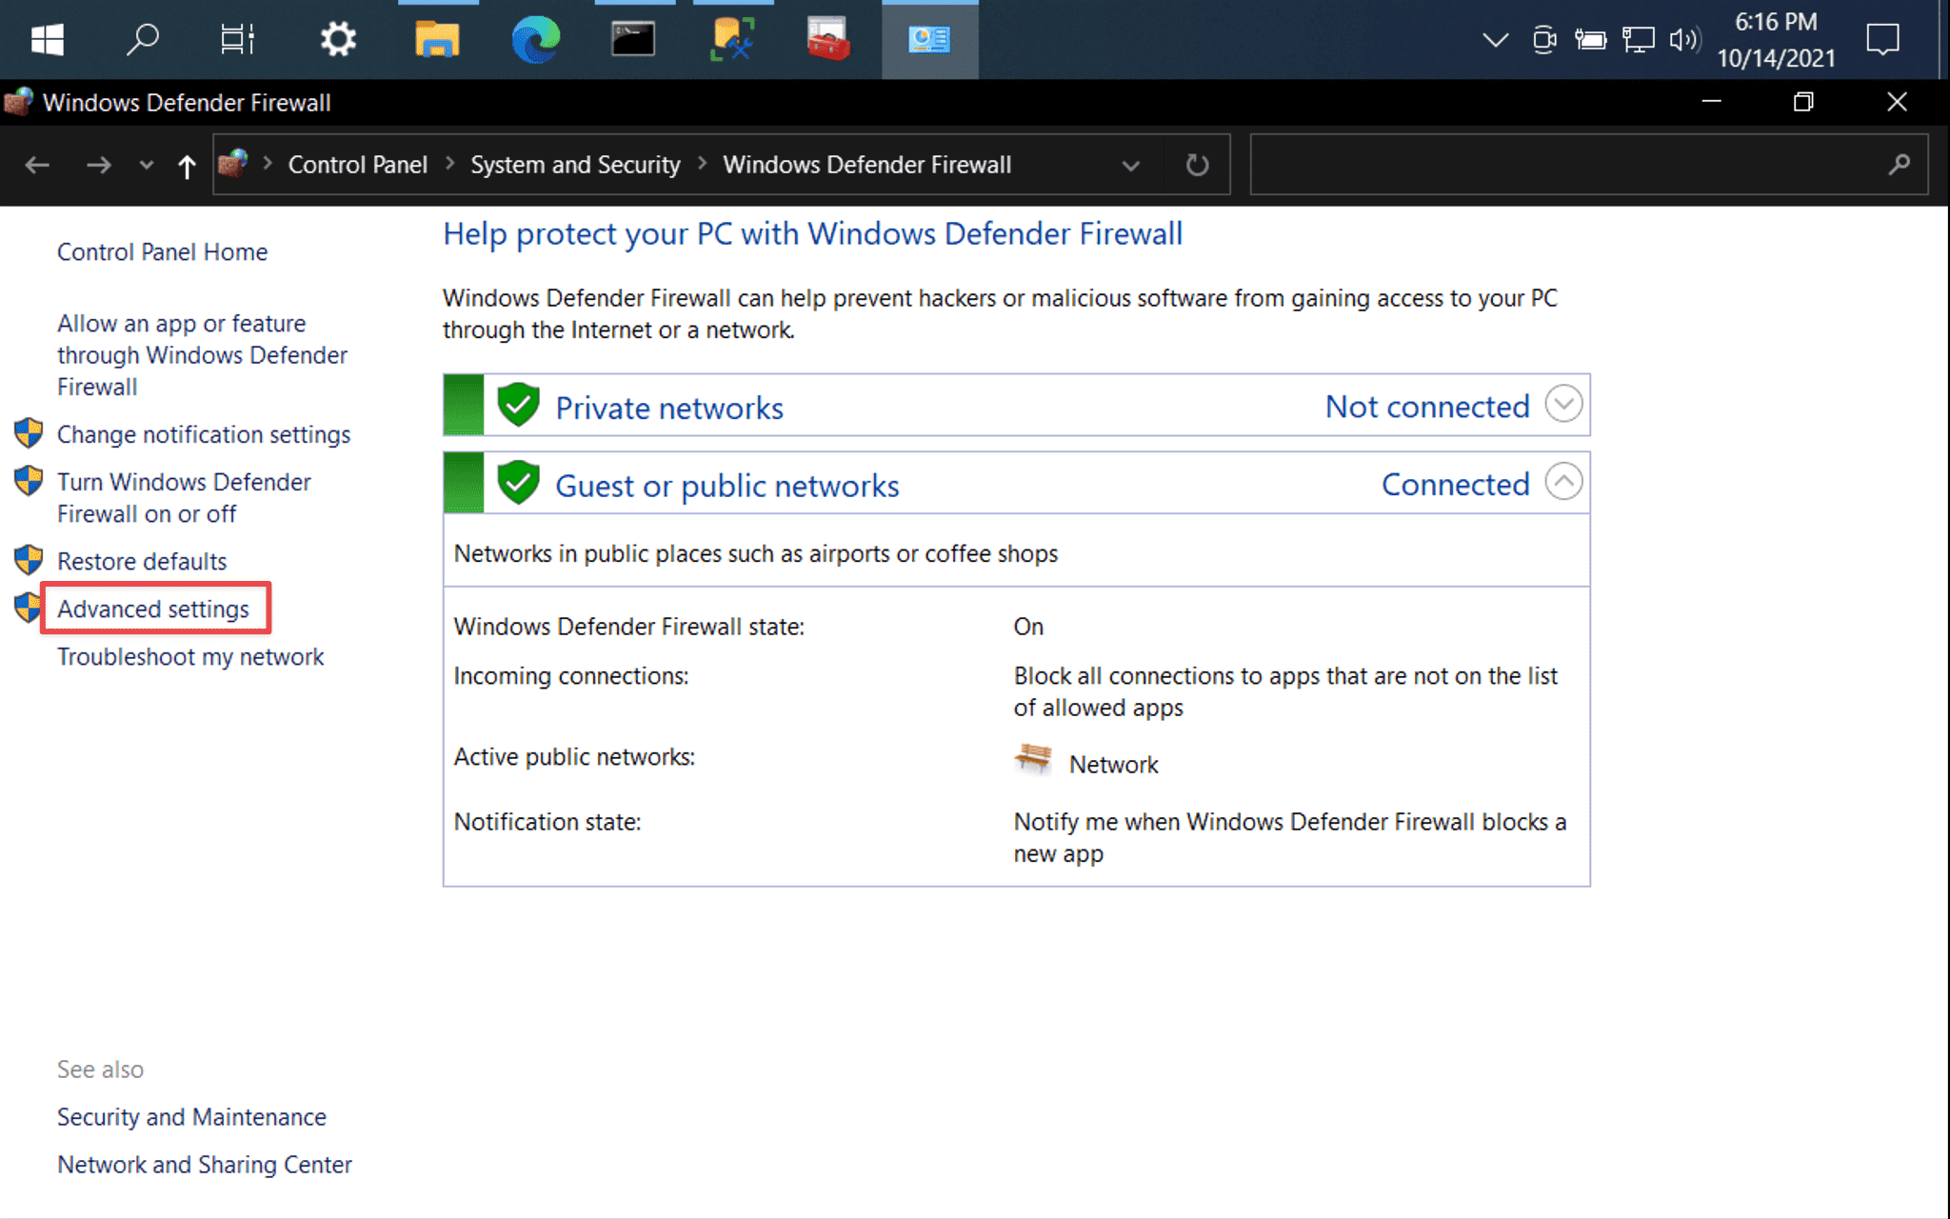Restore down the firewall window
Screen dimensions: 1950x1219
pyautogui.click(x=1803, y=102)
